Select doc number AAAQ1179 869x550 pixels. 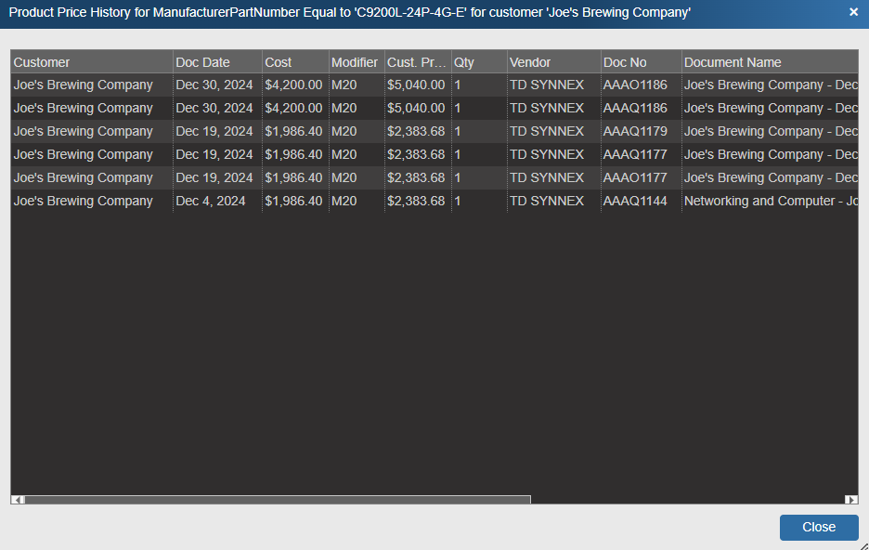coord(635,131)
